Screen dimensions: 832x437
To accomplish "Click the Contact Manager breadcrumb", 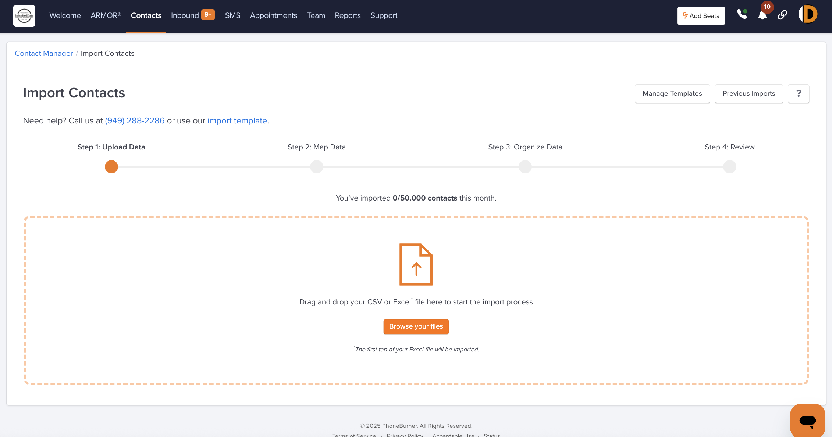I will (x=44, y=54).
